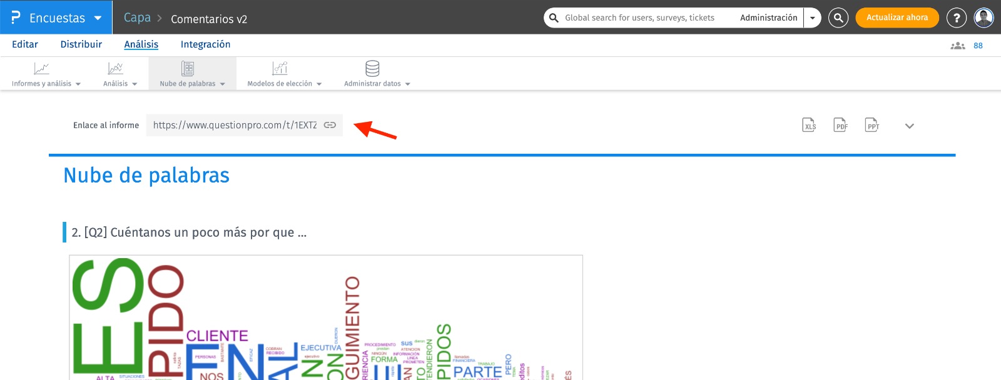Go to the Integración tab

click(205, 44)
